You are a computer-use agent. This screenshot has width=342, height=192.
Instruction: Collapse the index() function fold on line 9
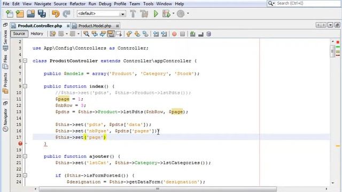25,86
